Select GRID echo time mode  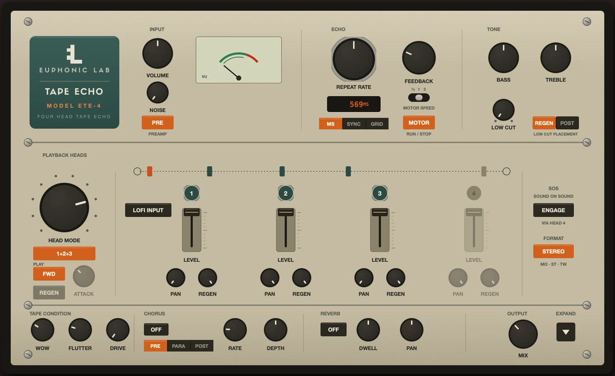click(x=377, y=124)
